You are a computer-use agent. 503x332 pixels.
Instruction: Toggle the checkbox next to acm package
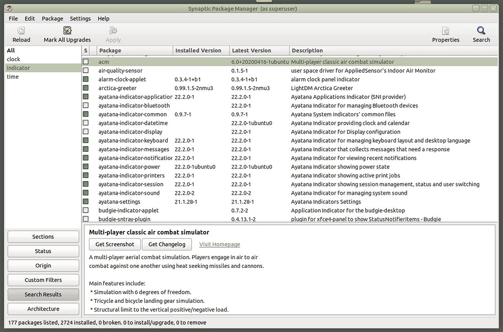click(86, 61)
